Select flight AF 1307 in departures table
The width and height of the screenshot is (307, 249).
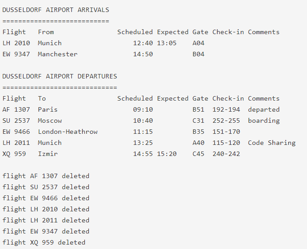[x=16, y=109]
